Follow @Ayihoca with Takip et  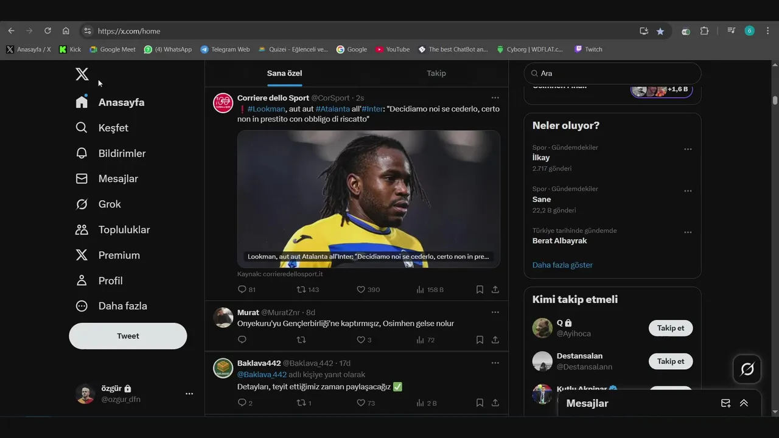tap(671, 328)
